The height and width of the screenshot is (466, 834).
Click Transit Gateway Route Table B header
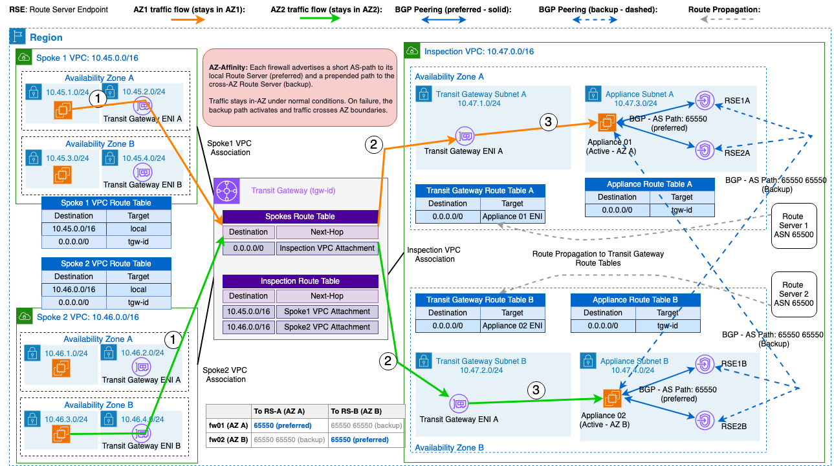point(480,300)
